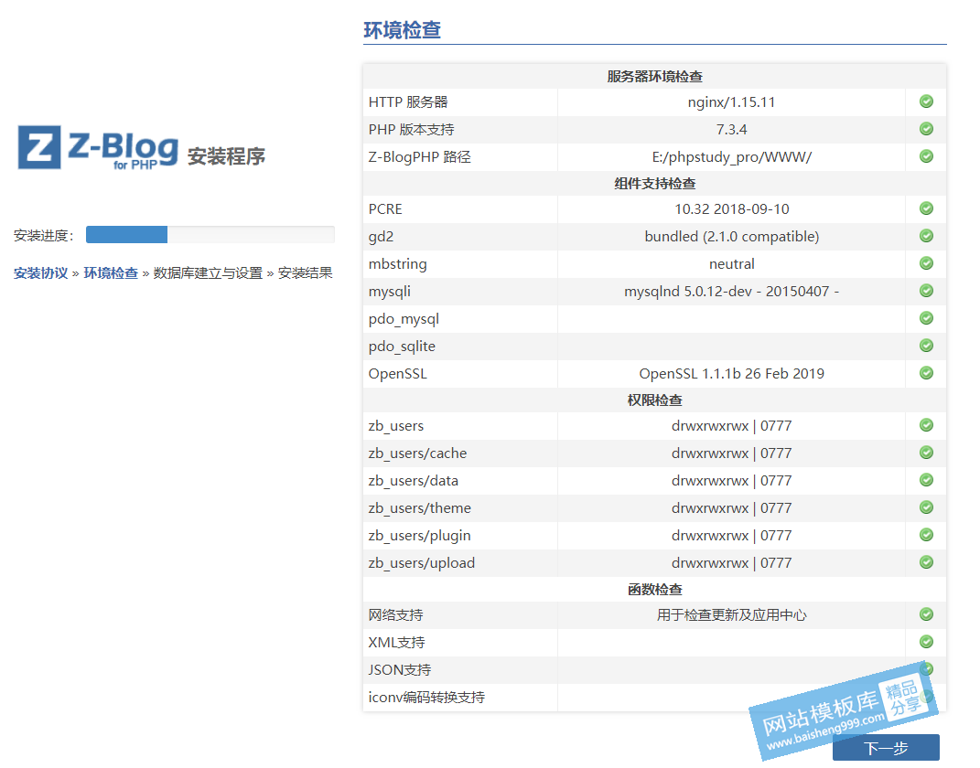
Task: Click the PHP version 7.3.4 value
Action: click(731, 129)
